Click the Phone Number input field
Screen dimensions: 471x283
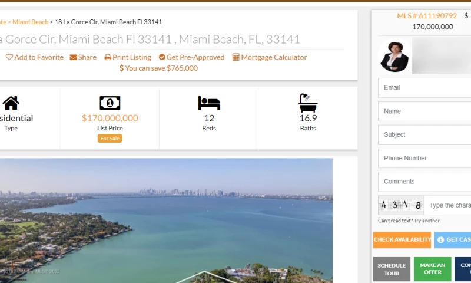coord(424,158)
